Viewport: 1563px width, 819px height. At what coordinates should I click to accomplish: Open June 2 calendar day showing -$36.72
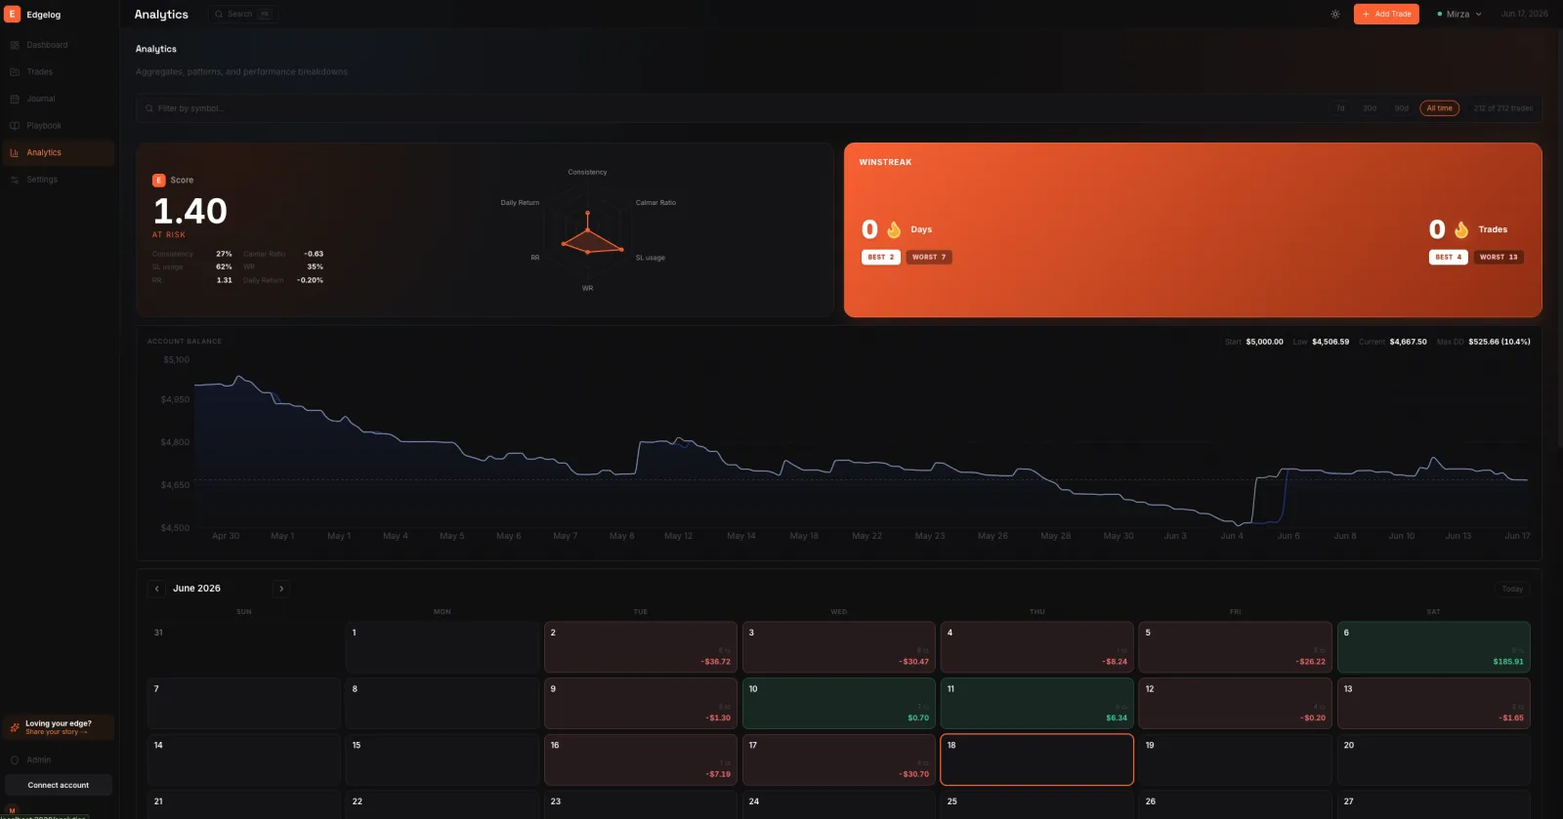[641, 647]
